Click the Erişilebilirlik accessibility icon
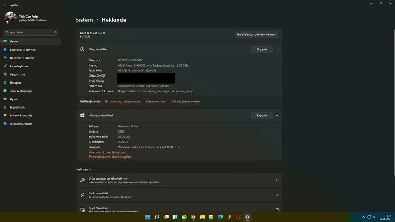This screenshot has width=395, height=222. (x=5, y=107)
